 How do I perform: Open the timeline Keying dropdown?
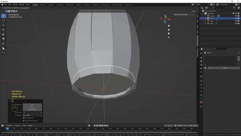pyautogui.click(x=18, y=125)
